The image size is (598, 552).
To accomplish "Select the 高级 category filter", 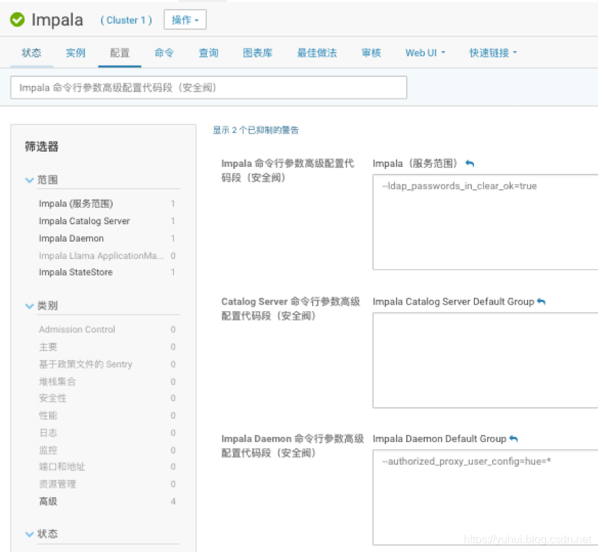I will [48, 501].
